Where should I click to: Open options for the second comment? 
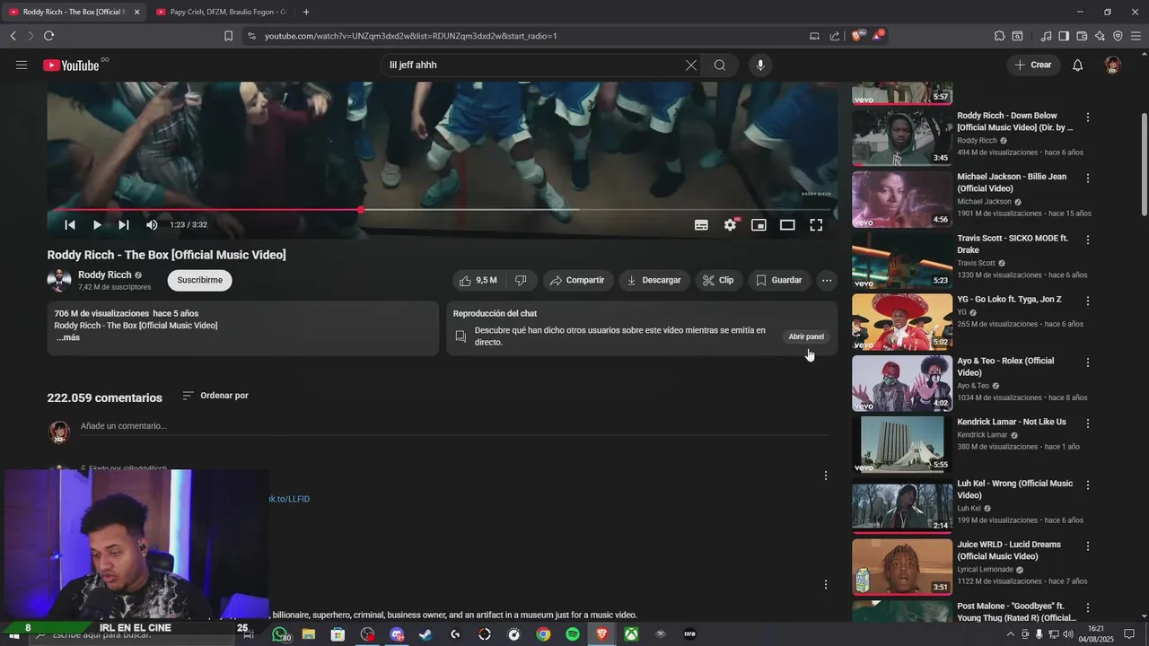826,585
